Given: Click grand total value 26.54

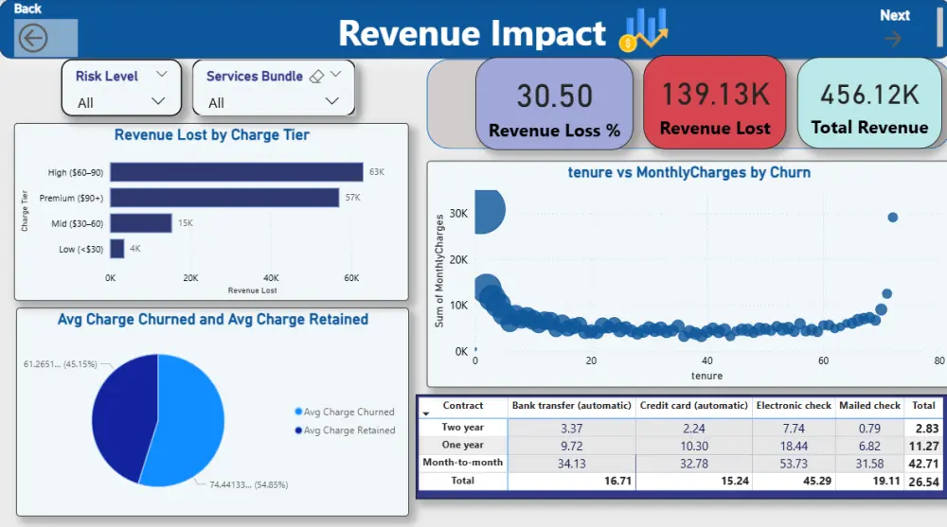Looking at the screenshot, I should (923, 482).
